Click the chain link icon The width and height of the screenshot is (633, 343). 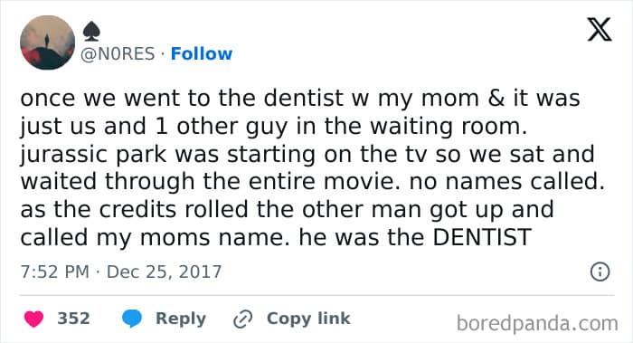tap(243, 319)
